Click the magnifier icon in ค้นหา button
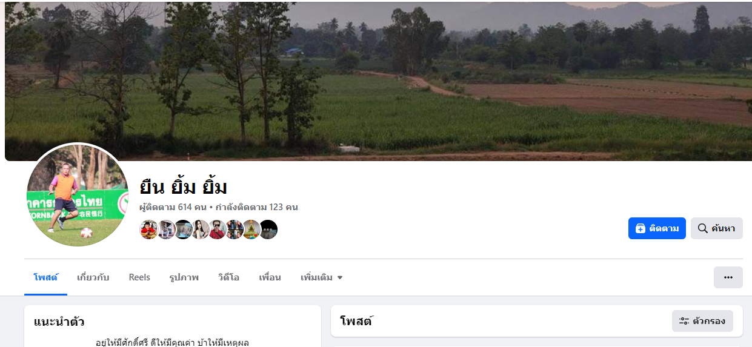This screenshot has height=347, width=752. (x=703, y=228)
